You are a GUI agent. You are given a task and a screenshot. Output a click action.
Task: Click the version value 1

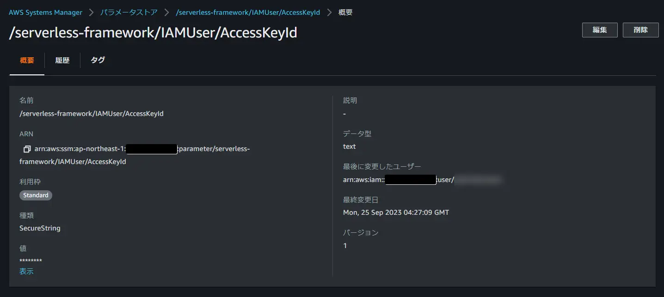pyautogui.click(x=345, y=246)
